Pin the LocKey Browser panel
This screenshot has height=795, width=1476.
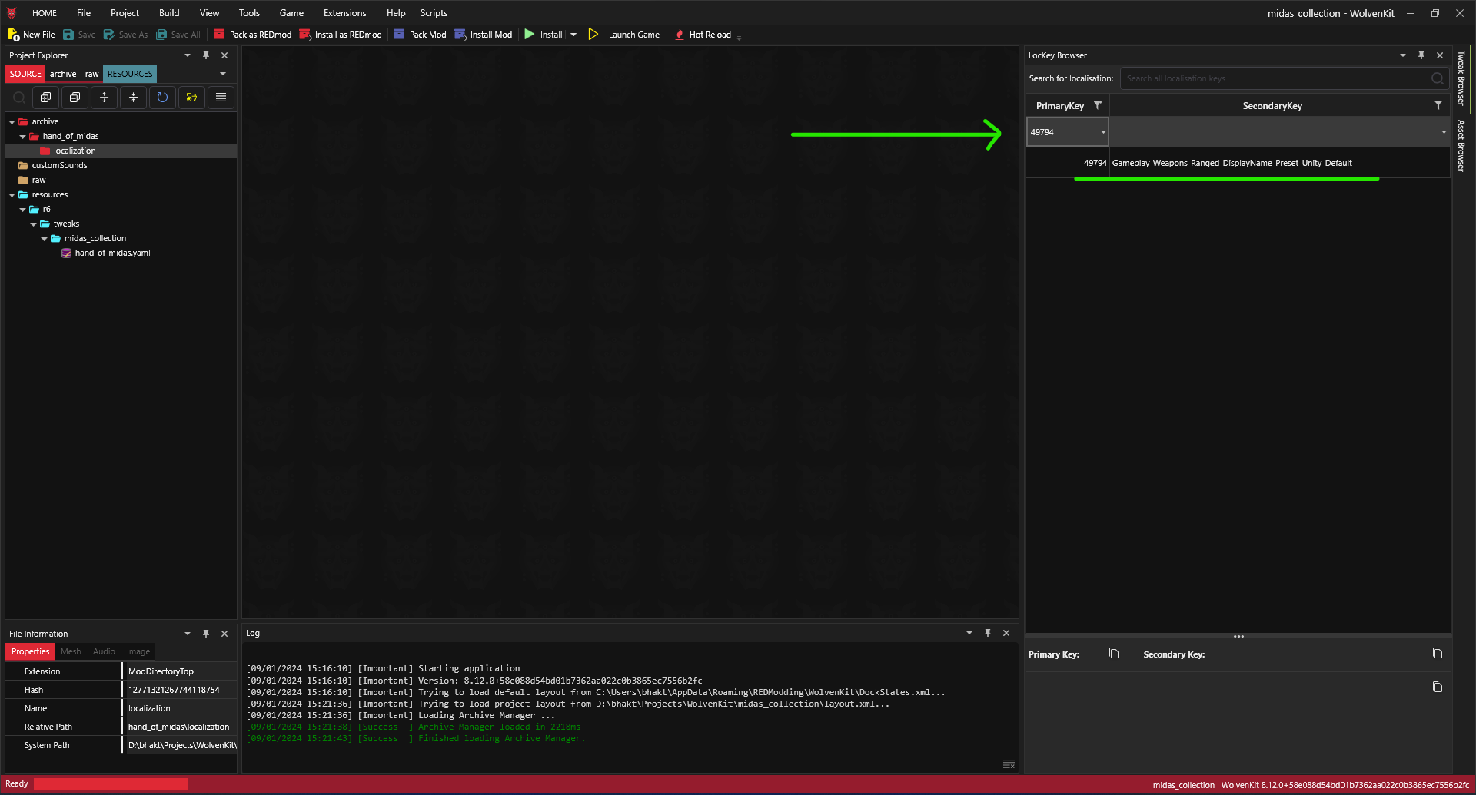click(1421, 55)
